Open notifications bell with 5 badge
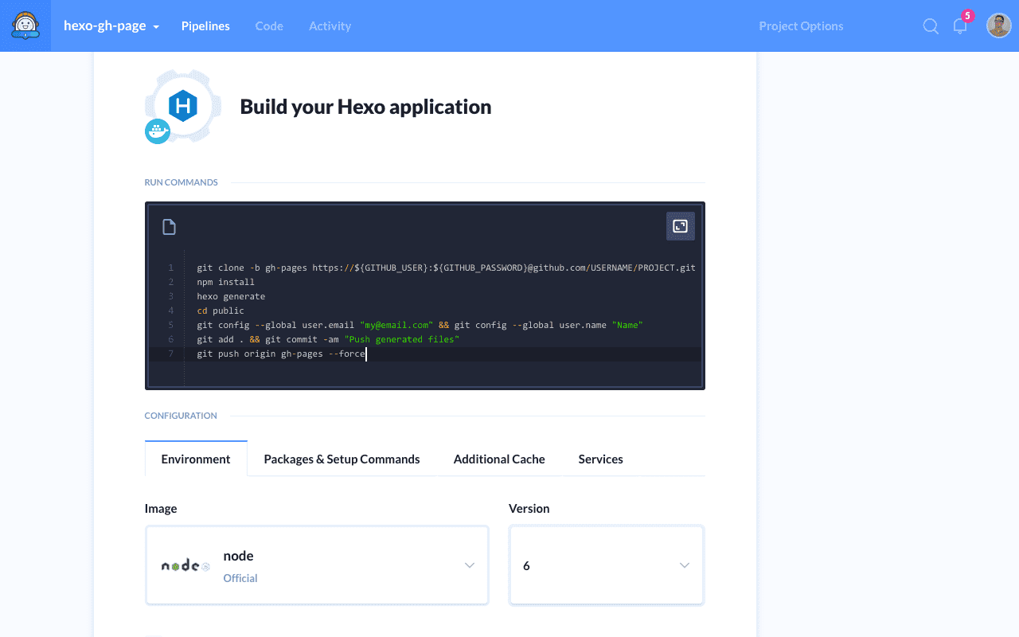The width and height of the screenshot is (1019, 637). (961, 25)
